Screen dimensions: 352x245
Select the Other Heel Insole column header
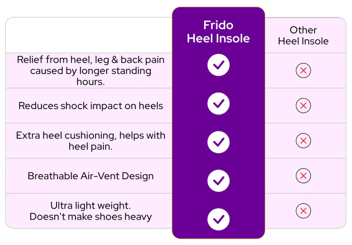[x=303, y=36]
